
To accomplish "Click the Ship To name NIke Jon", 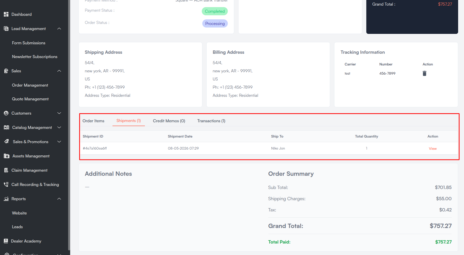I will (278, 148).
